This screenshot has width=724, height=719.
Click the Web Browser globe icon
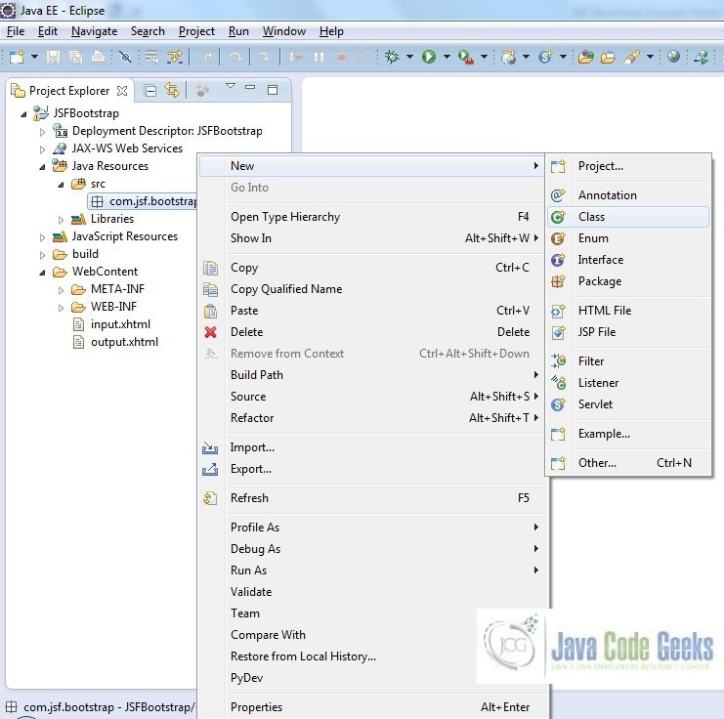pos(673,57)
